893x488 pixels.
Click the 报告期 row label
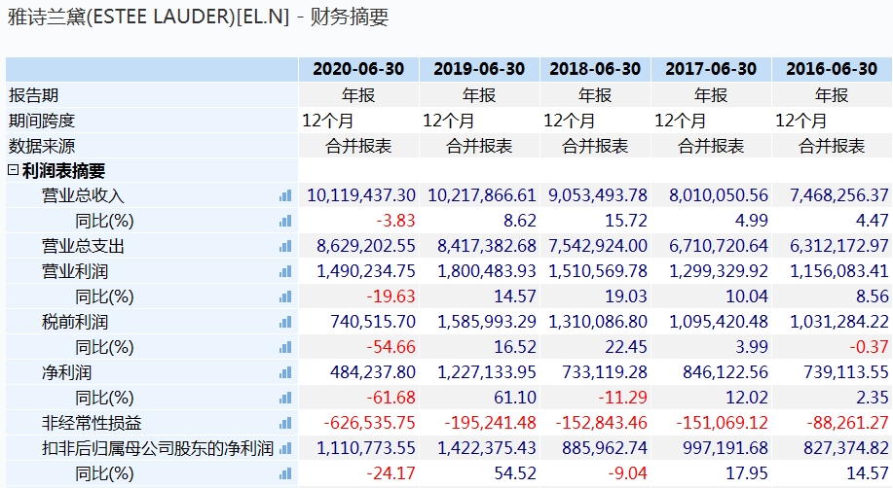click(x=34, y=95)
